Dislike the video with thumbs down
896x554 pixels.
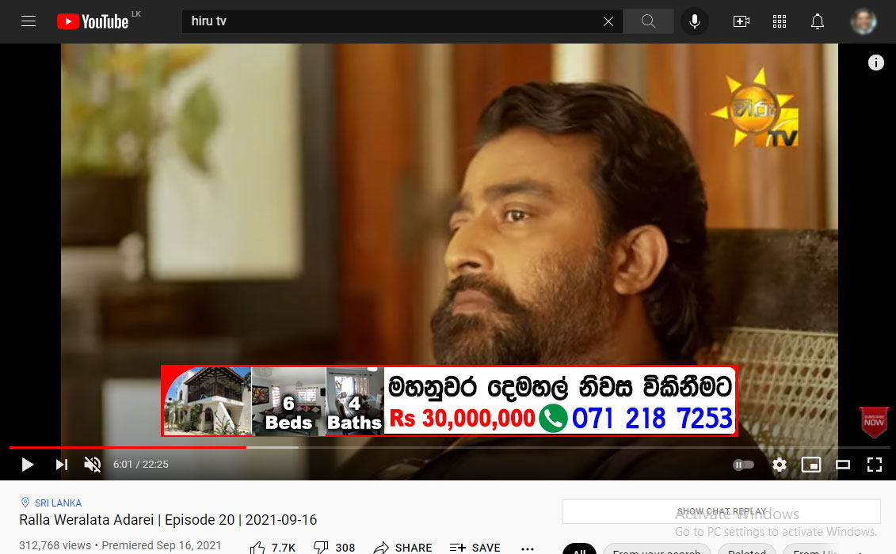pyautogui.click(x=334, y=548)
